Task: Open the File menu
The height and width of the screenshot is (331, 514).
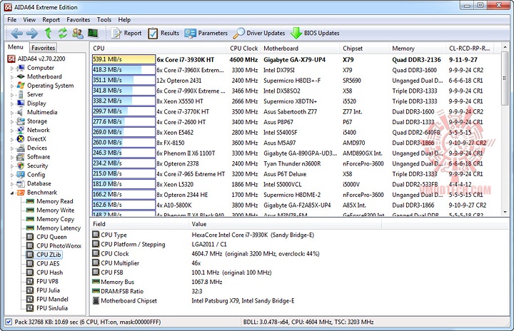Action: pyautogui.click(x=12, y=20)
